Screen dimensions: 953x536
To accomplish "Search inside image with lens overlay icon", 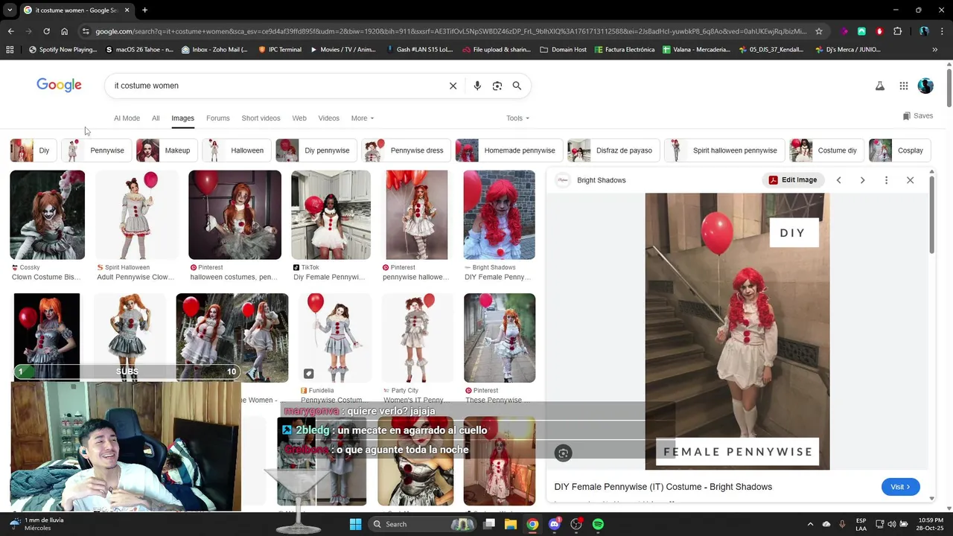I will coord(563,453).
